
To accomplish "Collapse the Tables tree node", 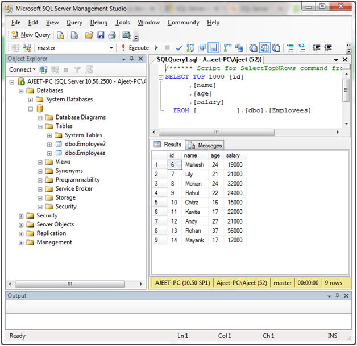I will (x=40, y=126).
